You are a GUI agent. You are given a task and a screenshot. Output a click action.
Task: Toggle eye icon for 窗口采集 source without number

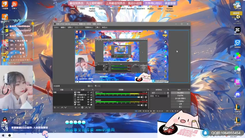[88, 99]
